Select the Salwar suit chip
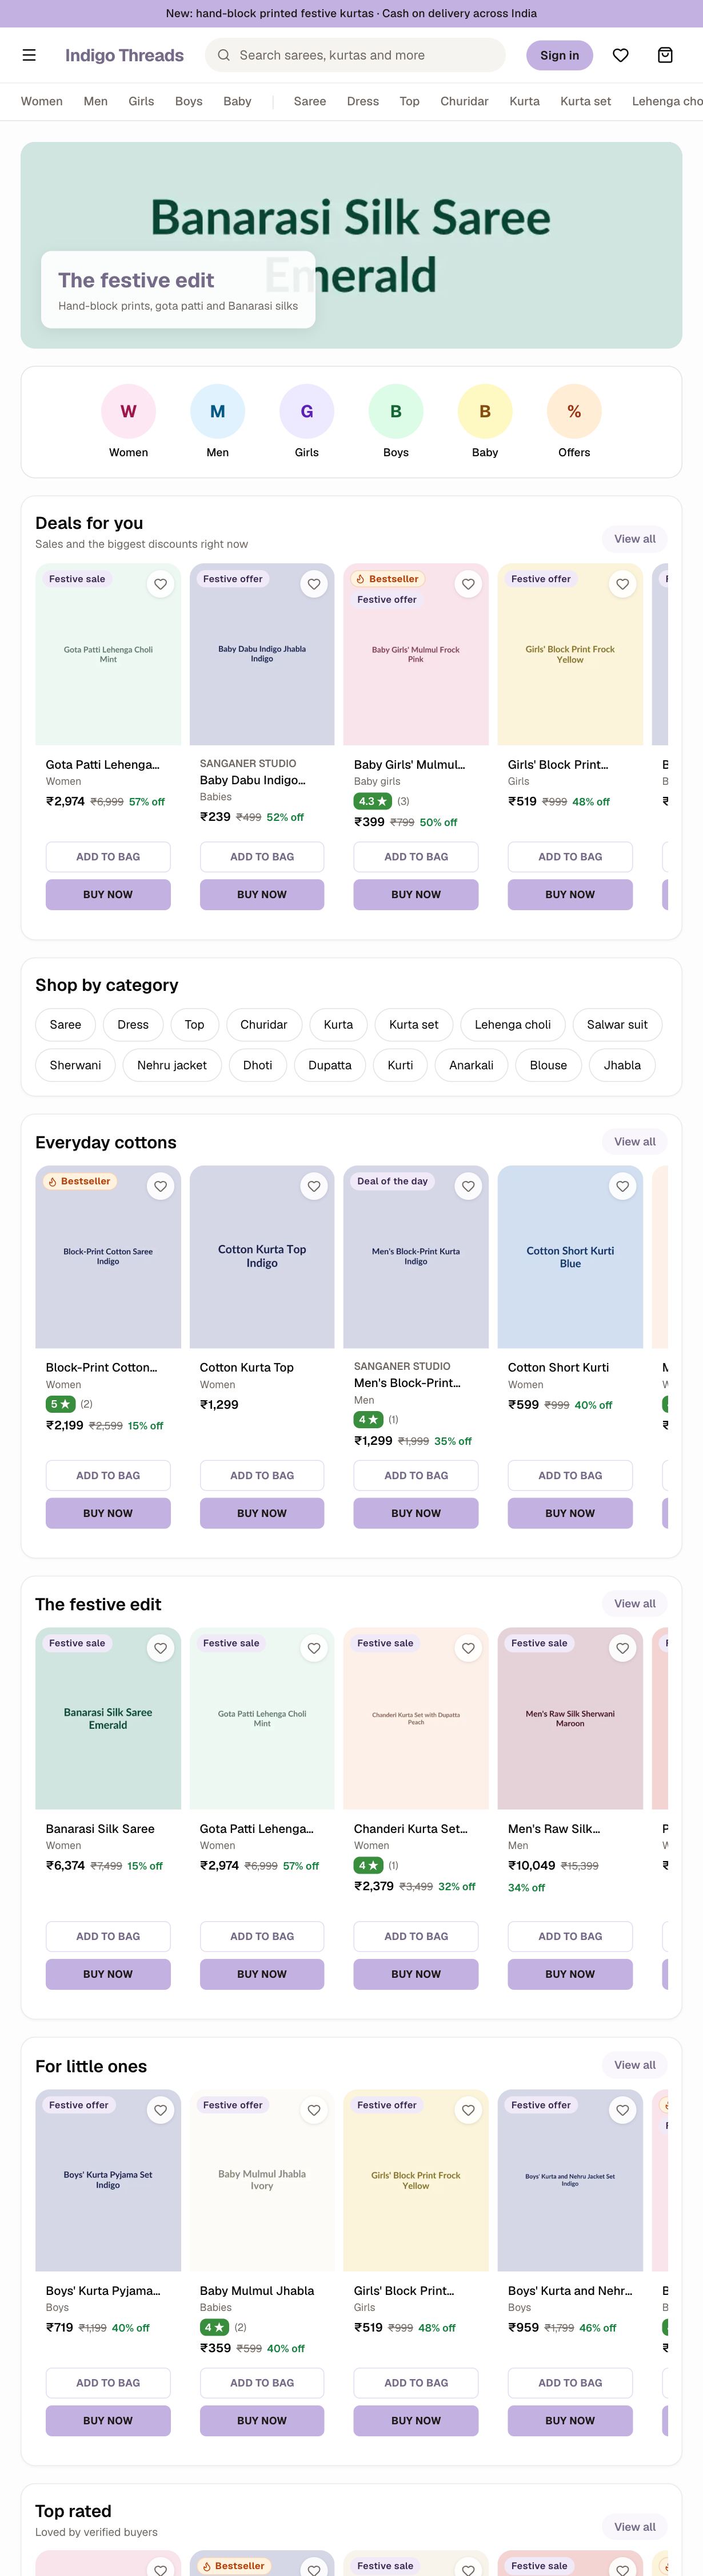Viewport: 703px width, 2576px height. click(x=617, y=1024)
